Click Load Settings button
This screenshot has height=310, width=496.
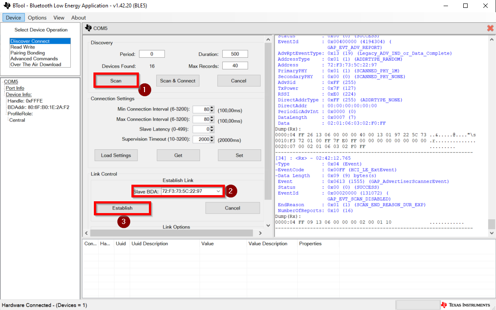(x=116, y=155)
